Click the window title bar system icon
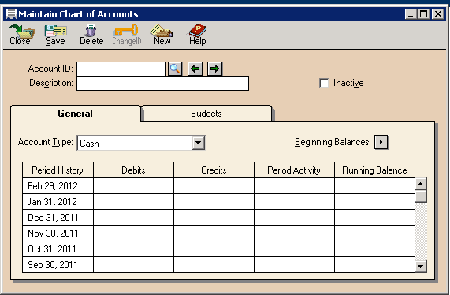 click(x=11, y=13)
